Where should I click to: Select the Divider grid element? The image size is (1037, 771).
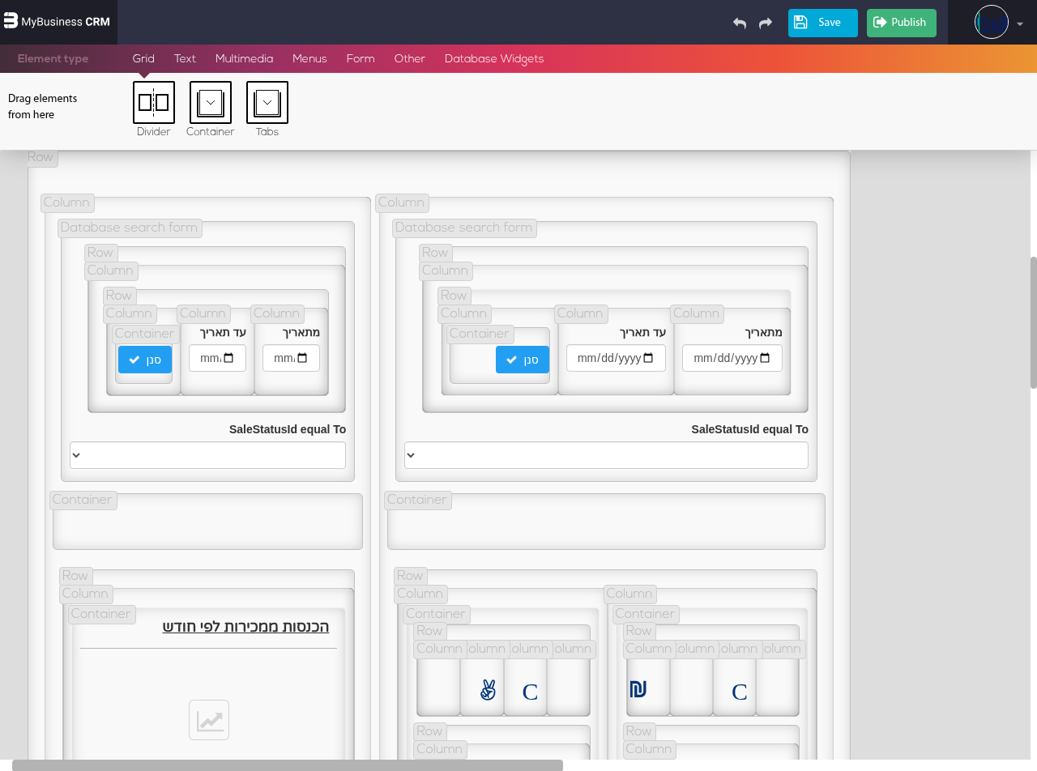pos(154,103)
